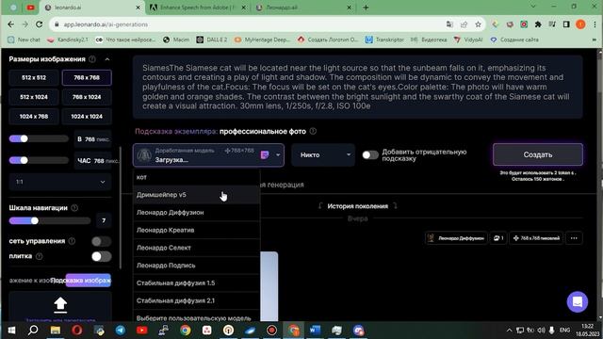Open the chat support bubble icon
Screen dimensions: 603x339
[578, 302]
